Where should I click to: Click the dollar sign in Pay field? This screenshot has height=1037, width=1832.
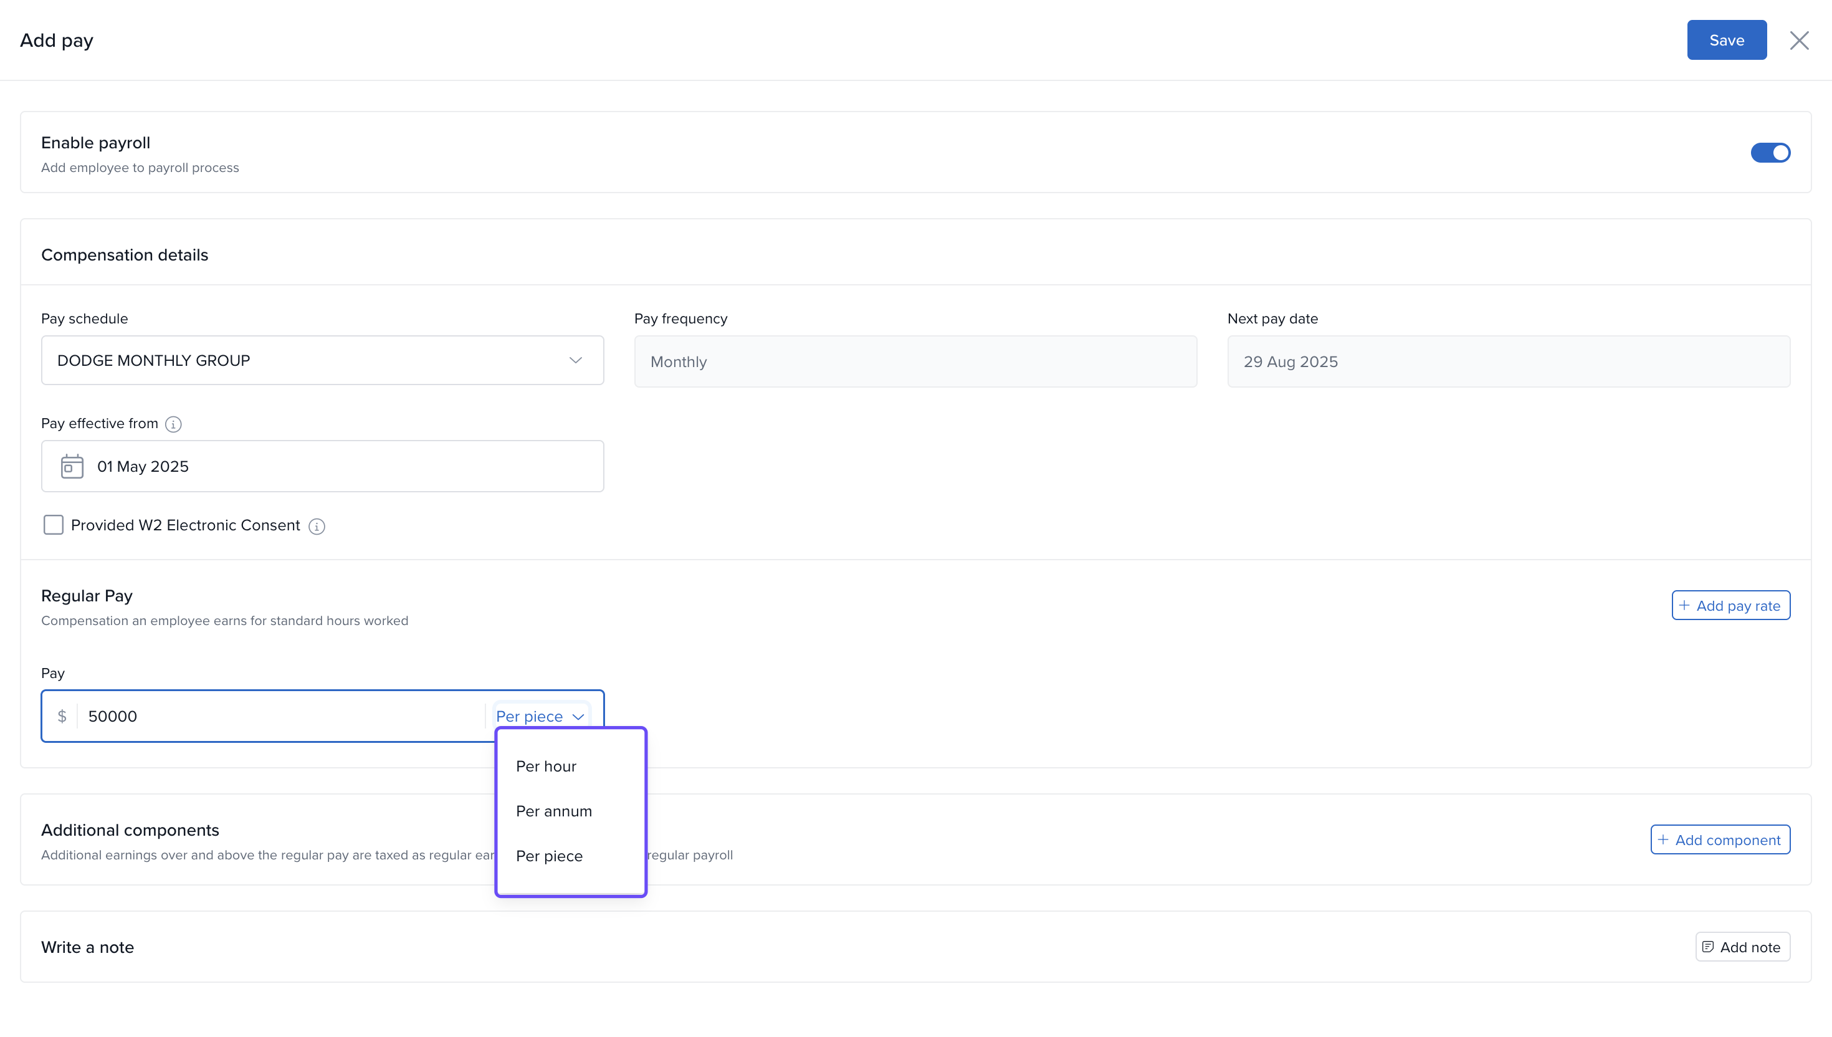[x=62, y=717]
